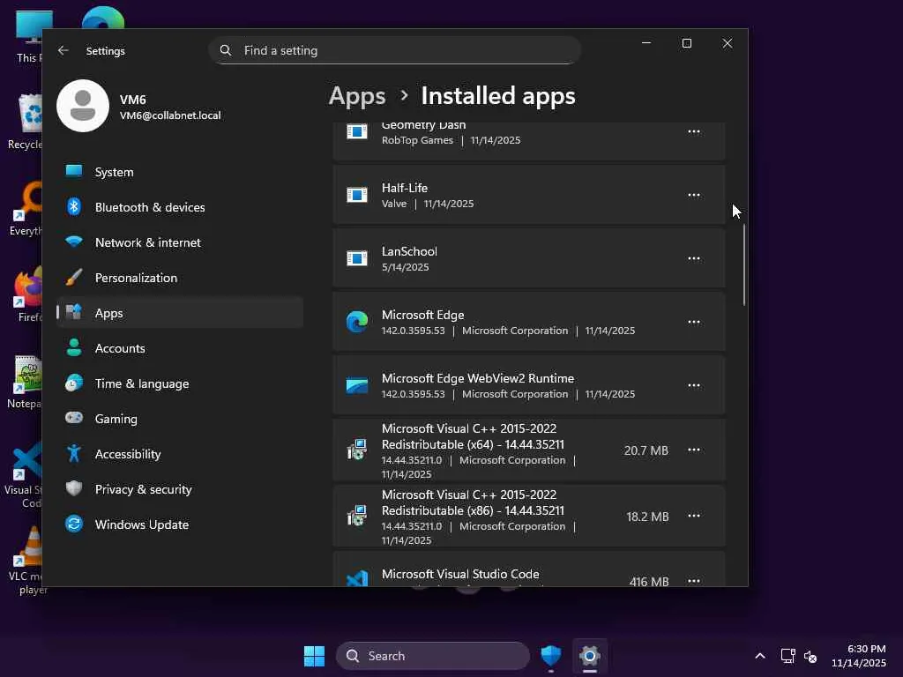Image resolution: width=903 pixels, height=677 pixels.
Task: Open Privacy & security settings
Action: 180,488
